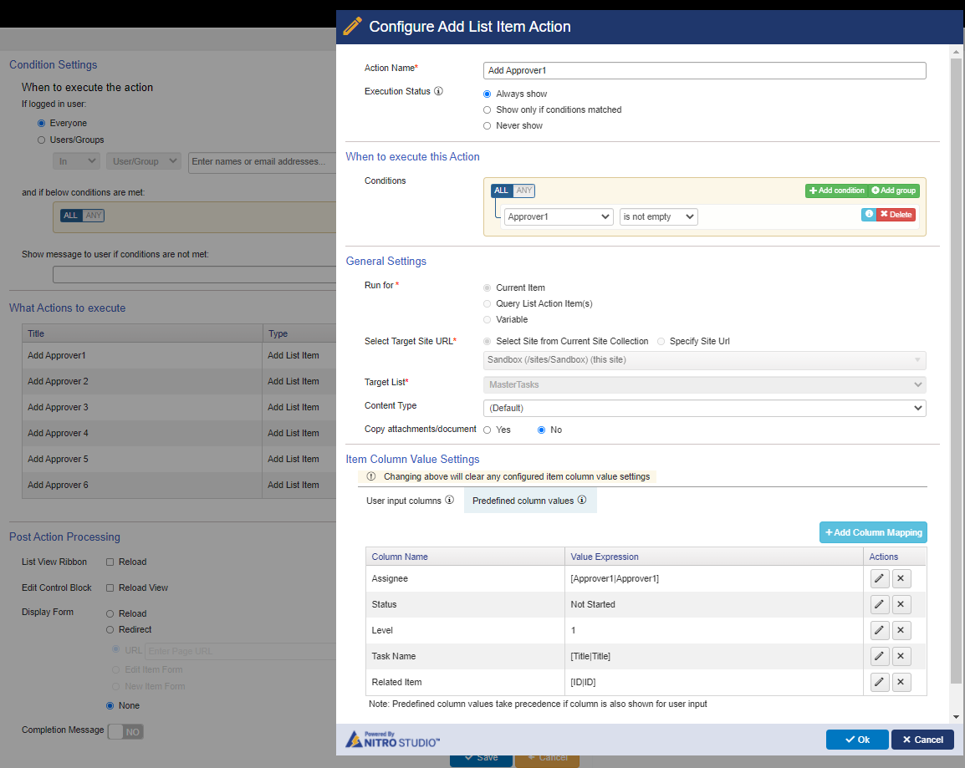
Task: Choose Yes for Copy attachments/document
Action: tap(487, 430)
